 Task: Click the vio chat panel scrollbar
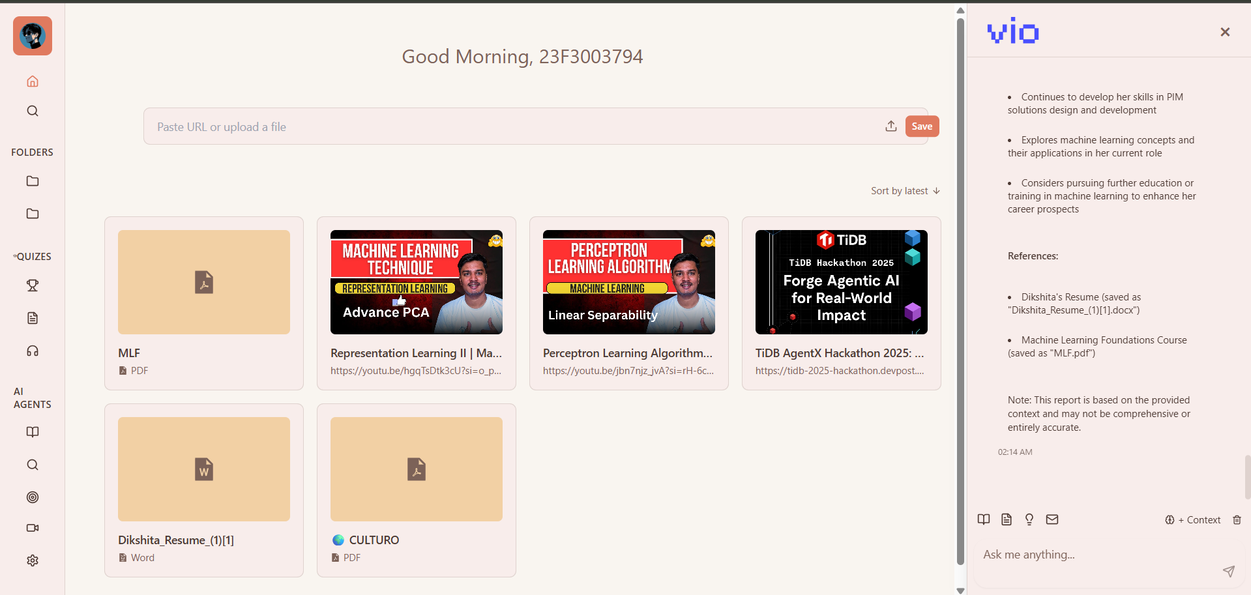(1247, 477)
